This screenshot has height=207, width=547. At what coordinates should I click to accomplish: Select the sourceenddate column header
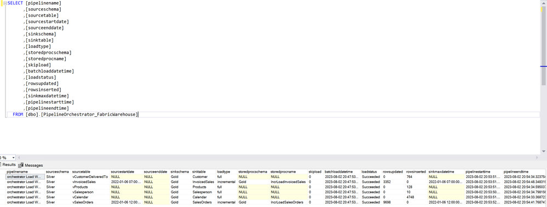tap(157, 172)
